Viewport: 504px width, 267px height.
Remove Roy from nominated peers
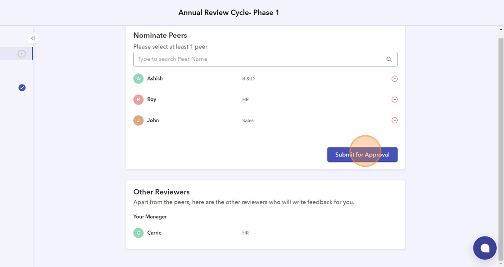[395, 99]
